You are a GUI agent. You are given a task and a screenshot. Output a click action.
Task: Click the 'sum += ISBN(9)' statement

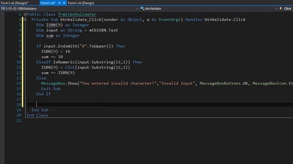tap(58, 73)
